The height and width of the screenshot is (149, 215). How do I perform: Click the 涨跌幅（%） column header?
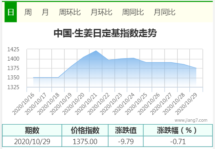tap(178, 130)
